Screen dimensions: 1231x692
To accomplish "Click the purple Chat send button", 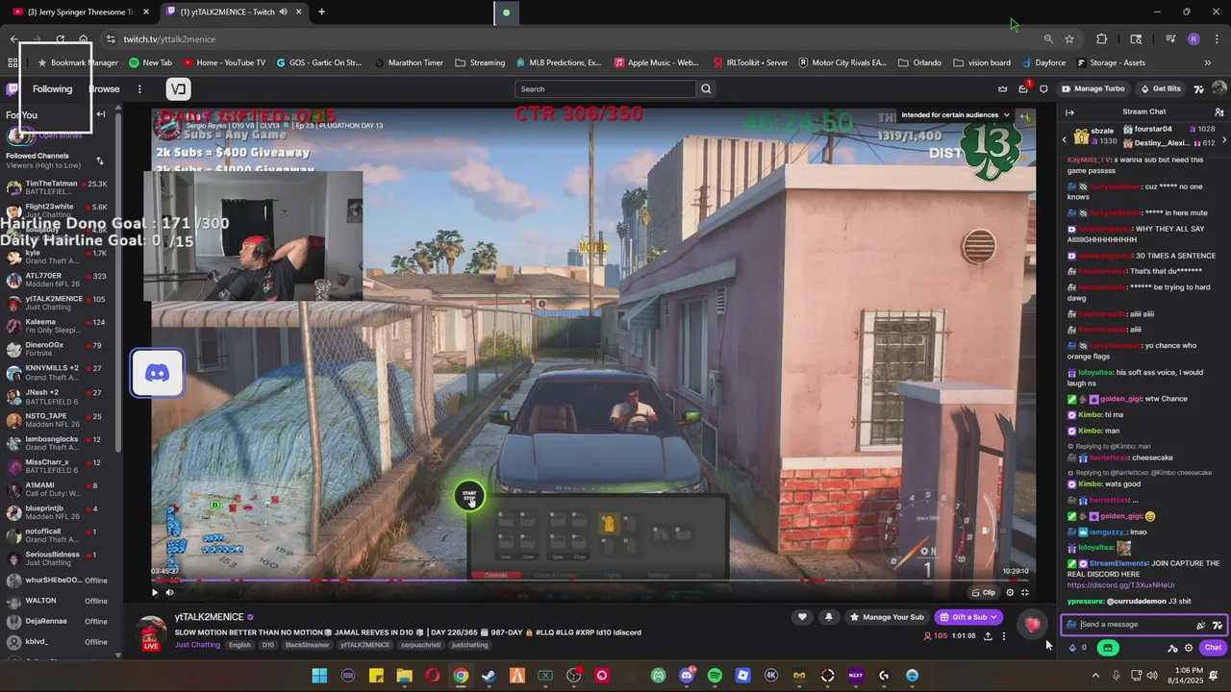I will 1213,648.
